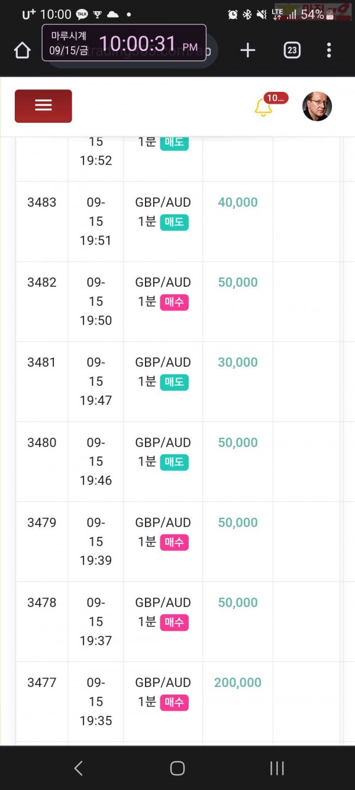Tap the Android home navigation button
Viewport: 355px width, 790px height.
177,769
